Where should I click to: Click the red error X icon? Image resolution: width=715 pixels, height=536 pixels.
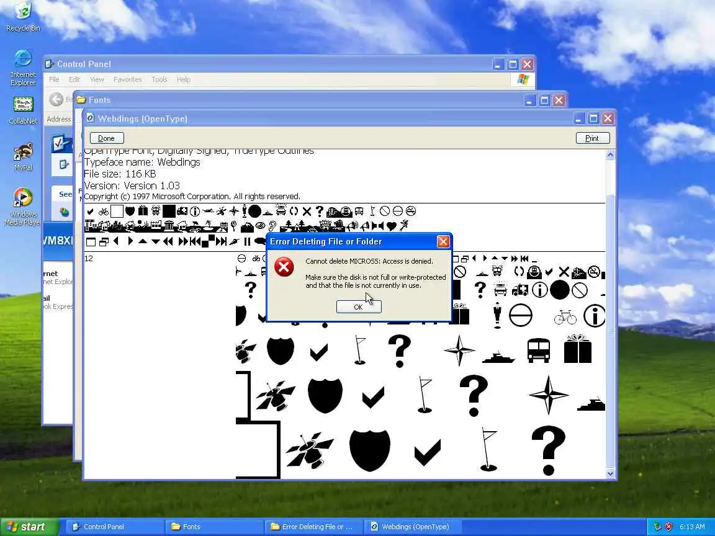[x=284, y=267]
